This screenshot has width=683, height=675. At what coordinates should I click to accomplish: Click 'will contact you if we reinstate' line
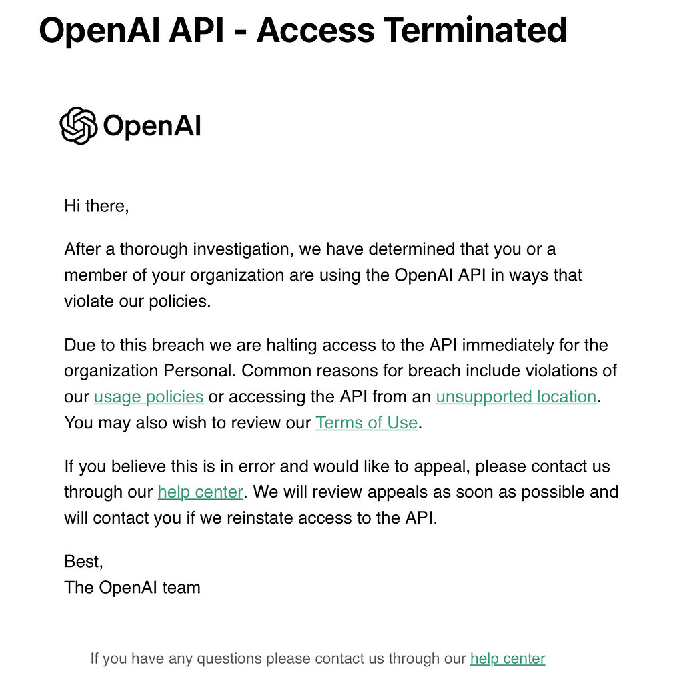pos(251,518)
